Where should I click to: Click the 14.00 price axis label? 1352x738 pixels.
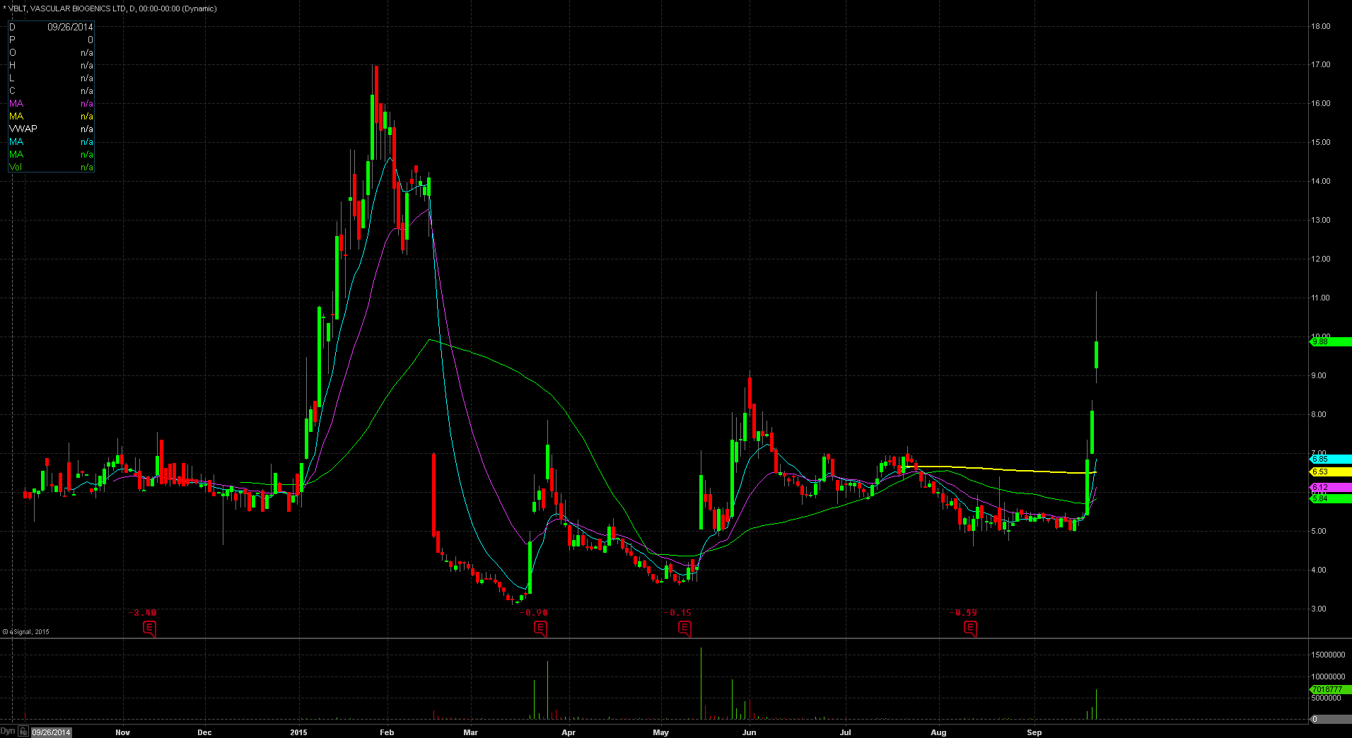[1320, 181]
